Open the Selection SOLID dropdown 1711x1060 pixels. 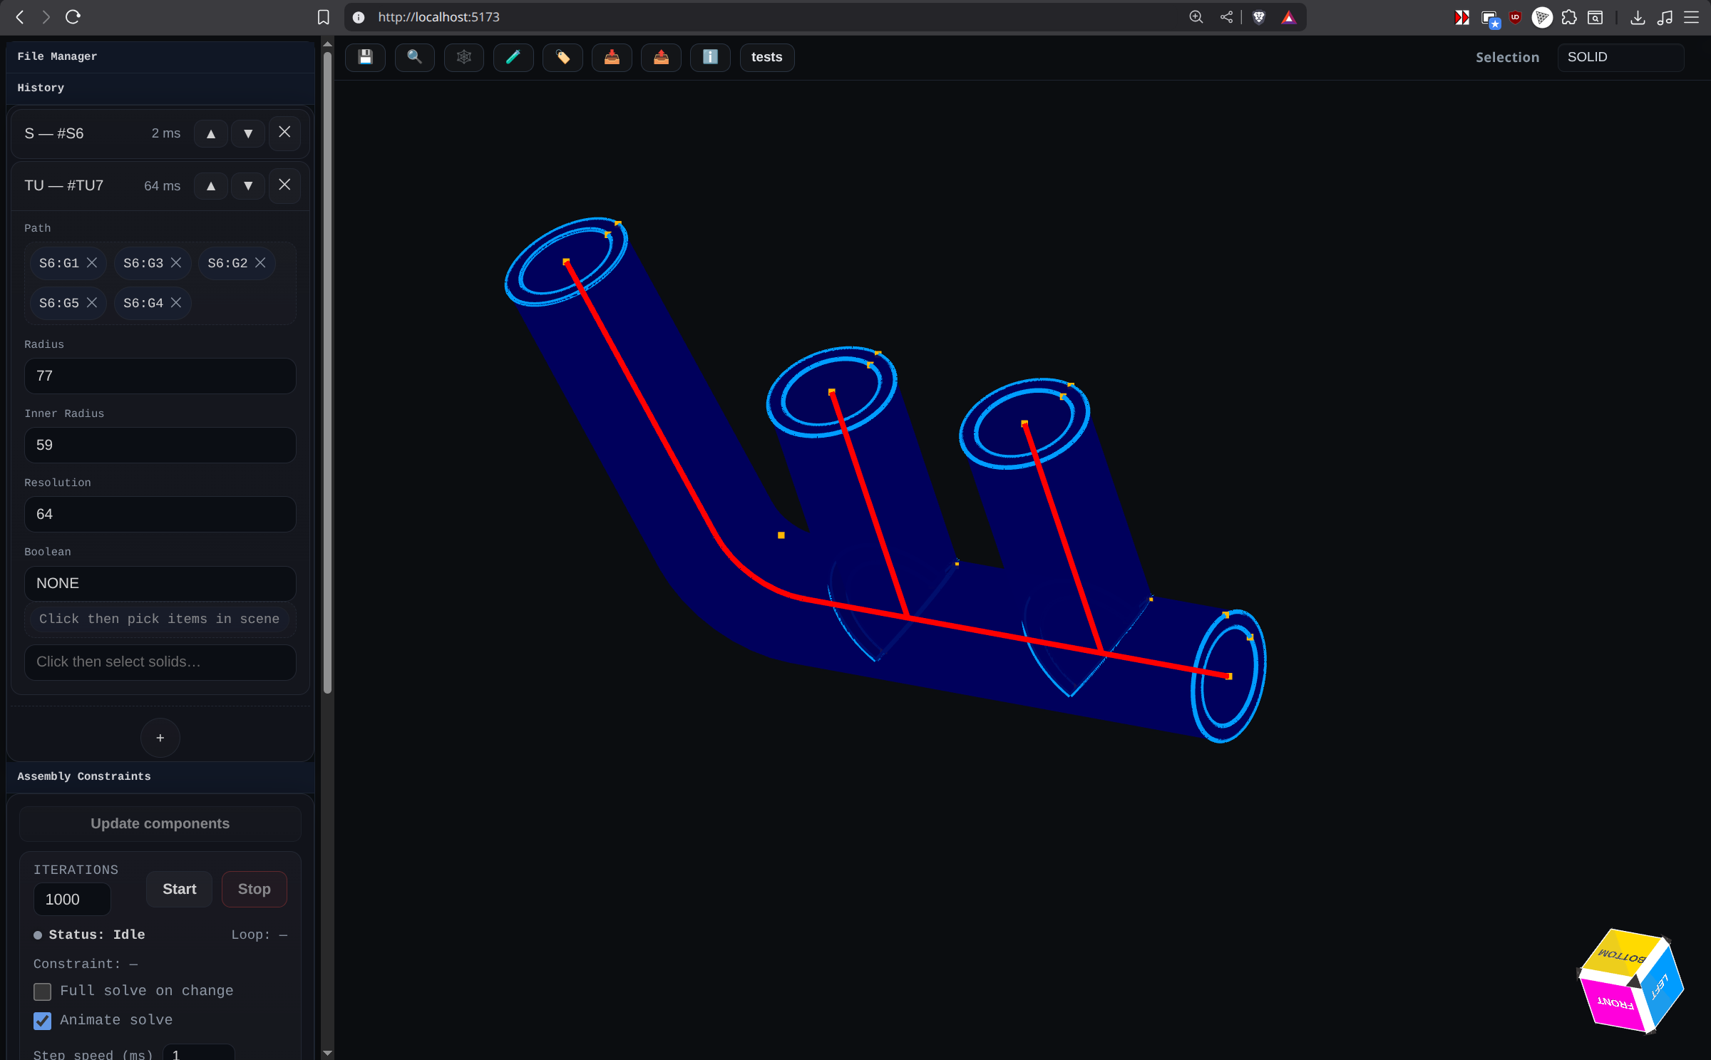[x=1620, y=57]
